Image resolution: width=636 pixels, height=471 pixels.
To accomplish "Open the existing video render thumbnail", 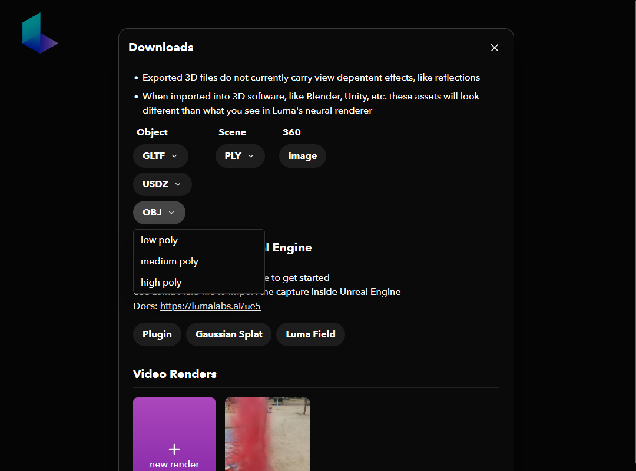I will coord(267,434).
